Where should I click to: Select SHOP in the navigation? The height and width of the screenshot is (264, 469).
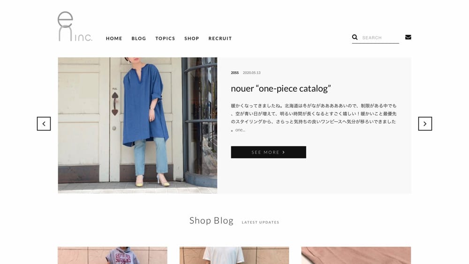pos(192,38)
